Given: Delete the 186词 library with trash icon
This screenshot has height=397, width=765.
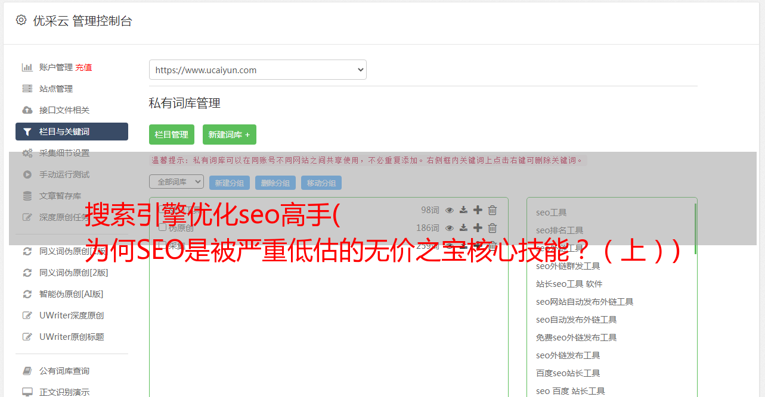Looking at the screenshot, I should tap(493, 228).
